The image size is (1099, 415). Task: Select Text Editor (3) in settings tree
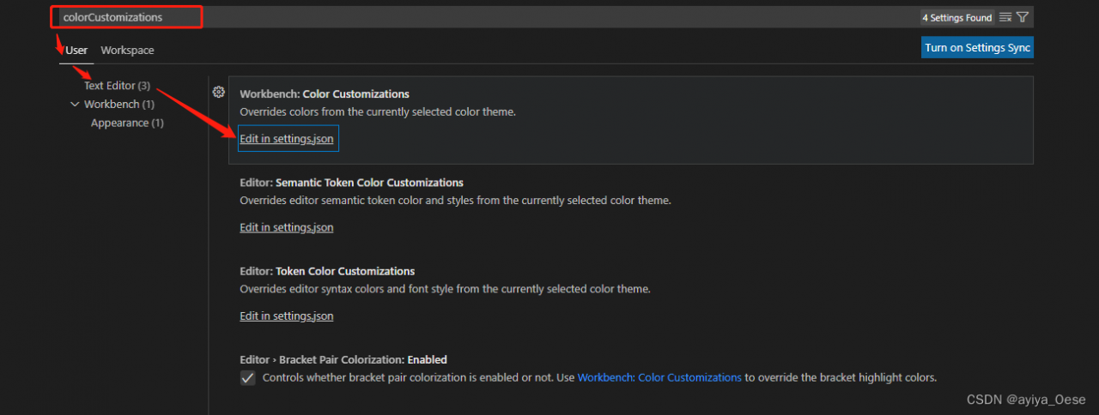coord(117,86)
